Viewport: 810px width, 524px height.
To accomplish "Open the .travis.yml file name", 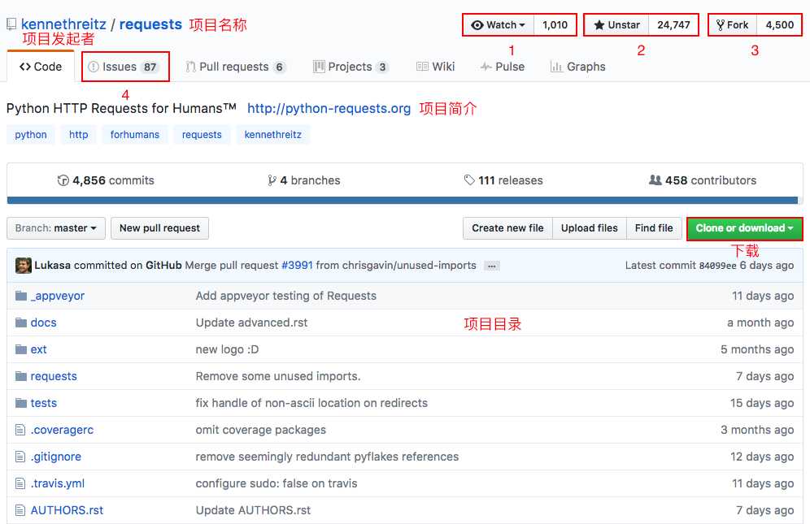I will [58, 483].
